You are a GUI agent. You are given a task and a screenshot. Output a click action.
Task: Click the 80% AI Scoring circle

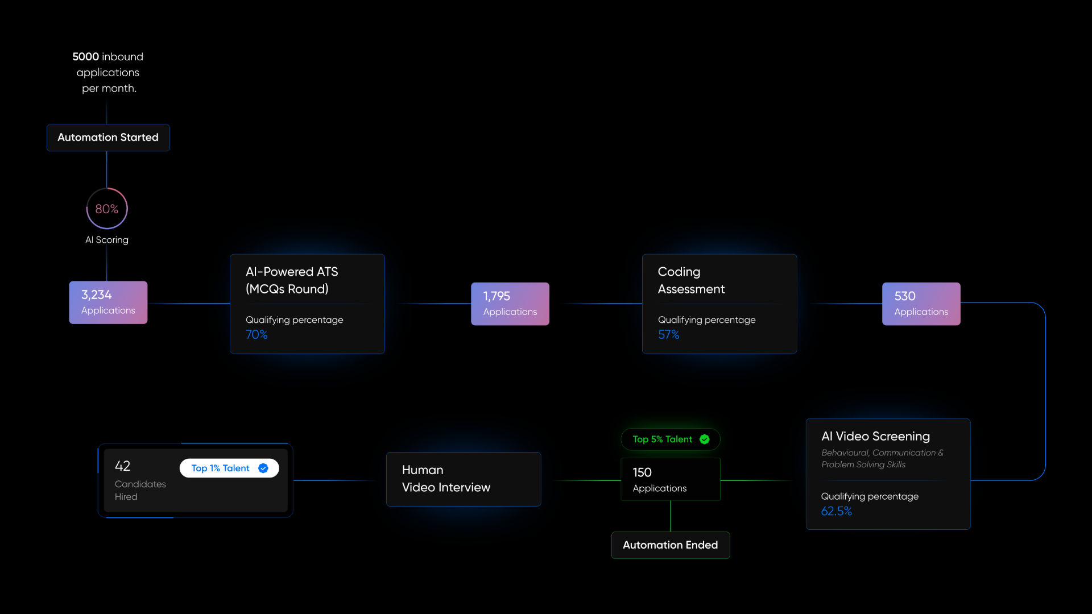[x=107, y=209]
